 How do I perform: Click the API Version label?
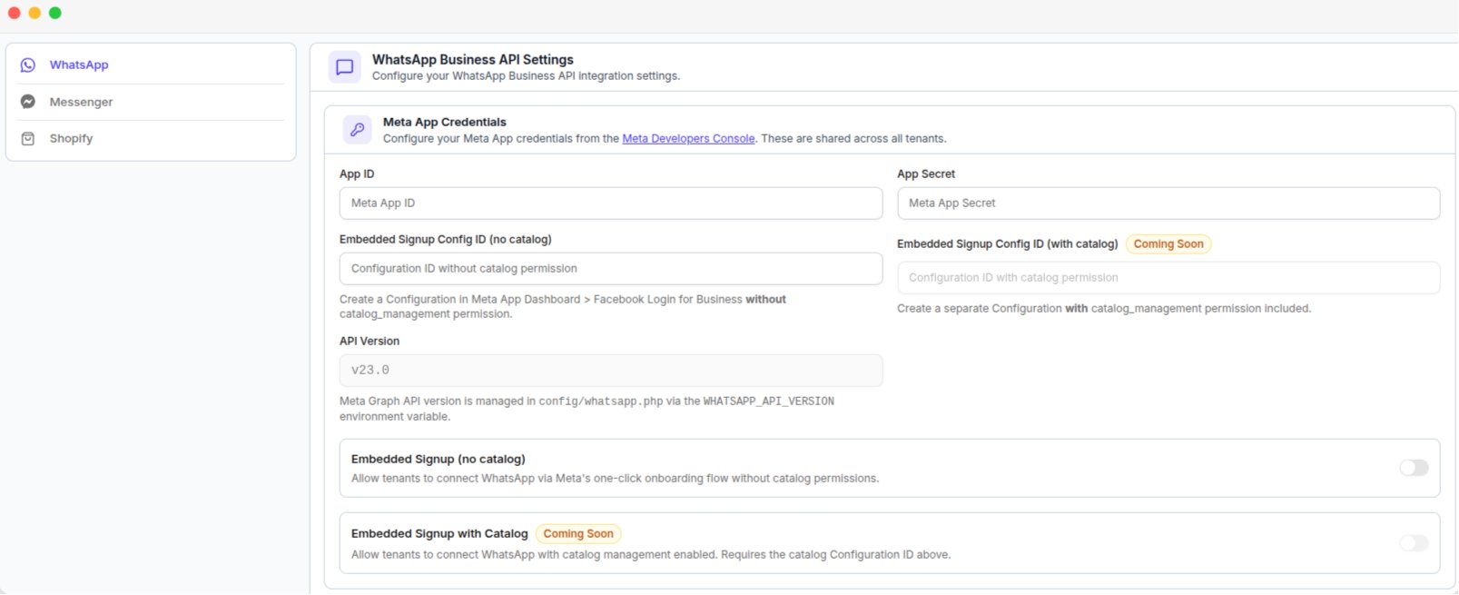click(370, 342)
